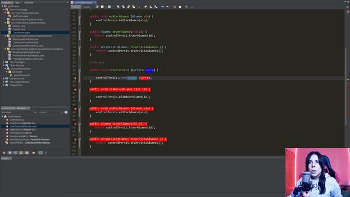Viewport: 350px width, 197px height.
Task: Minimize the Navigator panel
Action: (x=68, y=108)
